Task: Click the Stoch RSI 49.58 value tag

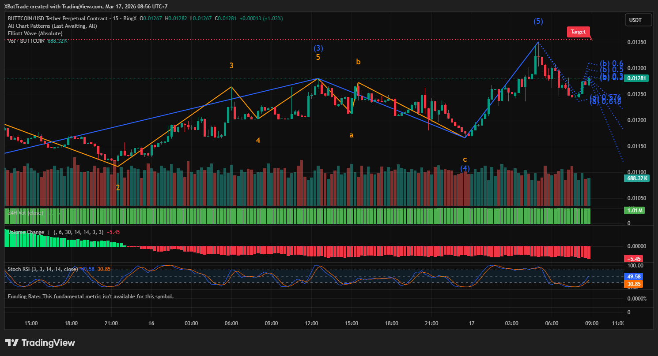Action: (x=634, y=276)
